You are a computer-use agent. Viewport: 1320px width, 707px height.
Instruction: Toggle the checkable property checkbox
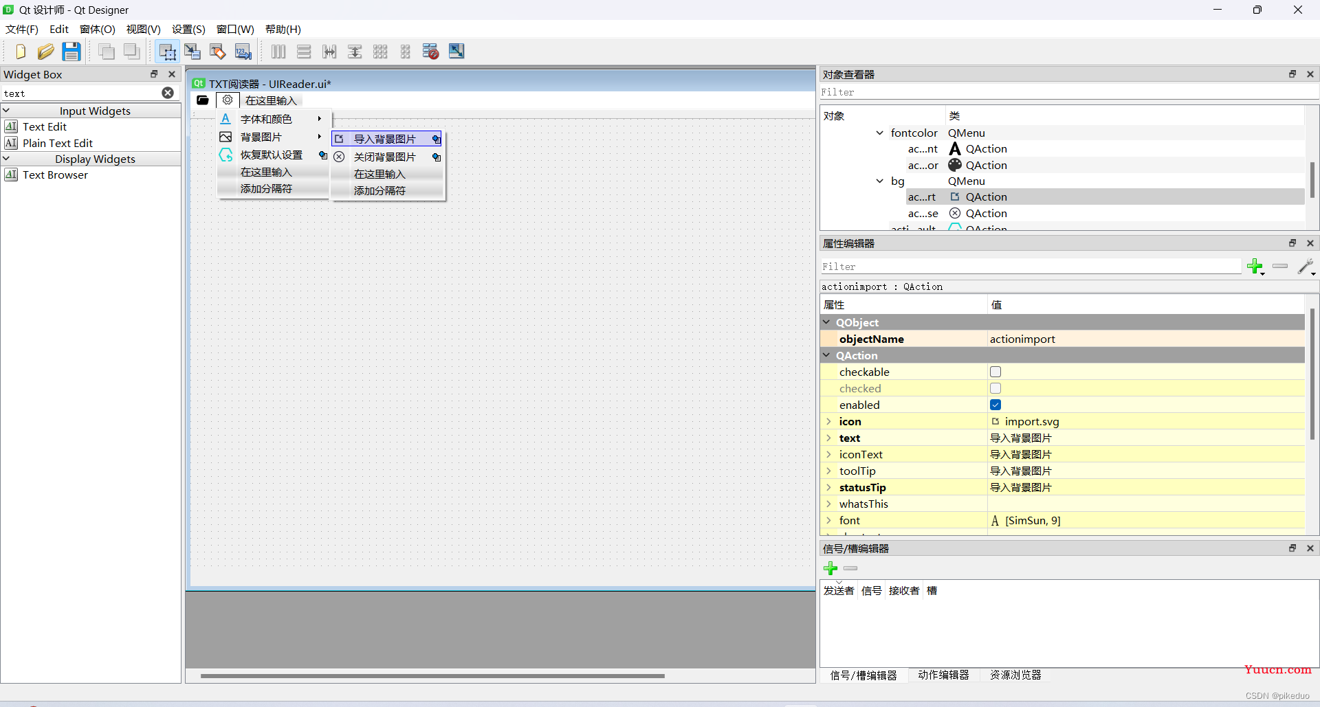(x=995, y=372)
